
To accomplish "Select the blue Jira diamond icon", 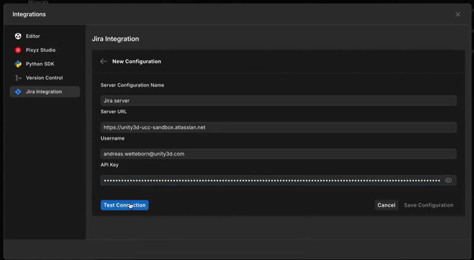I will pyautogui.click(x=18, y=92).
